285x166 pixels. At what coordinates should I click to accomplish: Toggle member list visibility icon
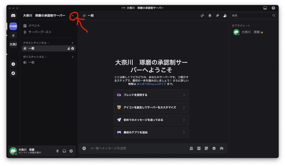[x=225, y=16]
